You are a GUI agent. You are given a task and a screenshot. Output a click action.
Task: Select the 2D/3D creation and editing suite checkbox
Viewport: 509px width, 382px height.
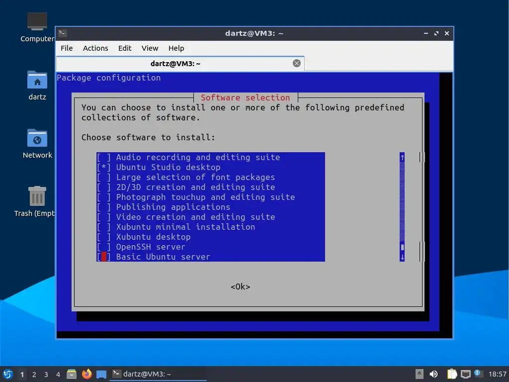tap(104, 188)
